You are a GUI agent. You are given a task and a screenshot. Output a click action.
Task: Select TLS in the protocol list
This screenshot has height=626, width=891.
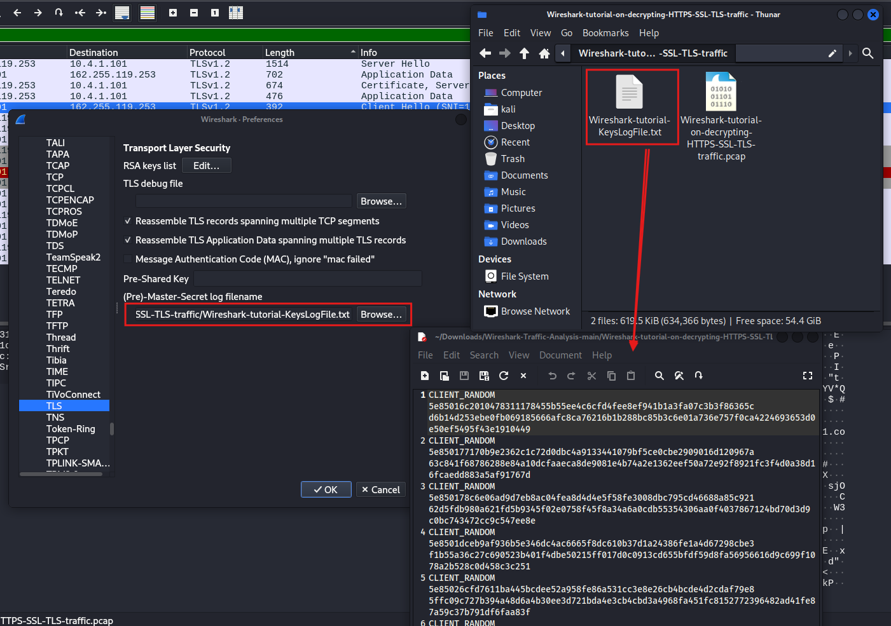click(x=64, y=406)
